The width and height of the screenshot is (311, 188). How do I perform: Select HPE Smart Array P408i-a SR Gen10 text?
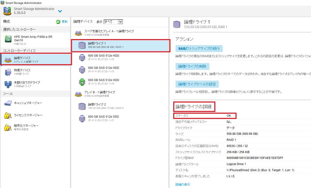pyautogui.click(x=33, y=38)
